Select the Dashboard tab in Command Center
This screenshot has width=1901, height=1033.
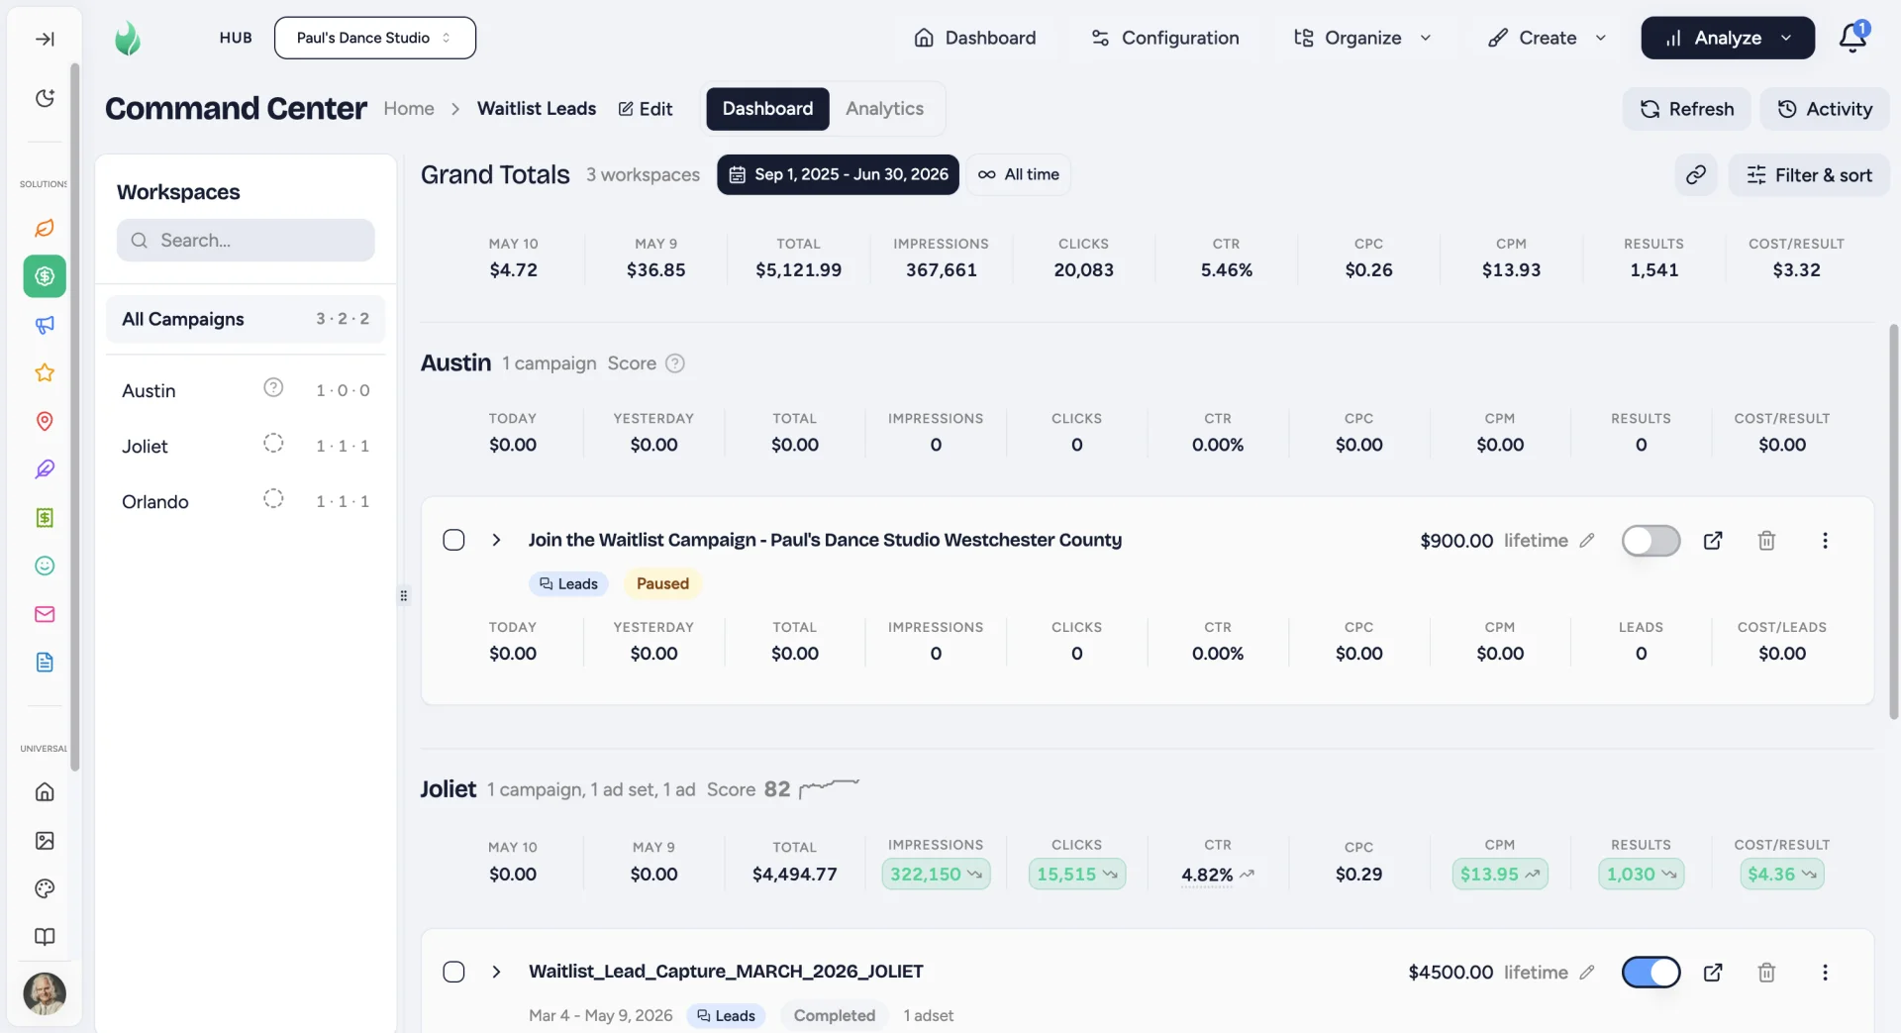[x=767, y=109]
